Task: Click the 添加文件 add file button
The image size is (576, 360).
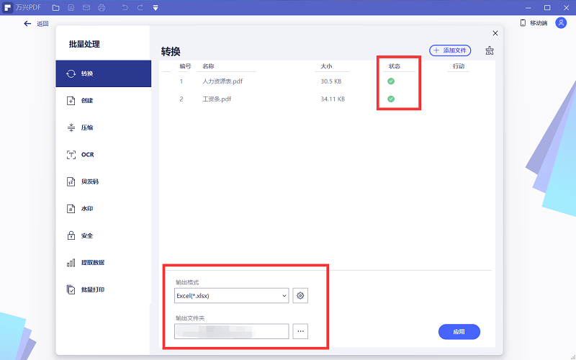Action: pos(450,50)
